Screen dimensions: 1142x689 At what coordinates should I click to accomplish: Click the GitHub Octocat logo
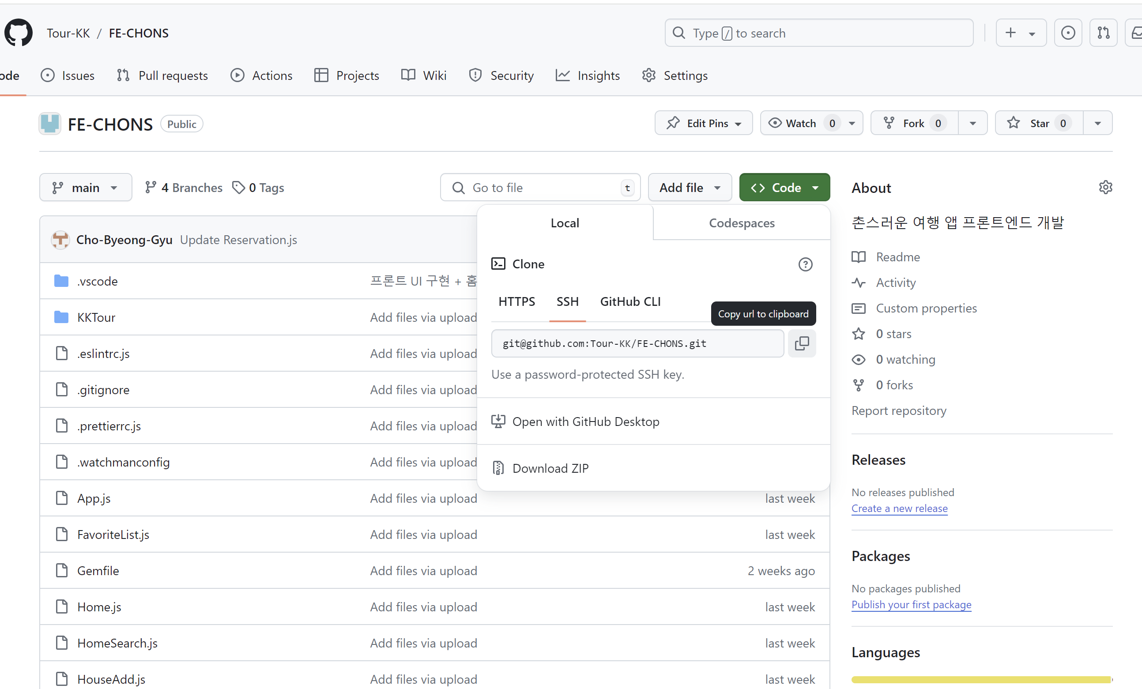[x=19, y=33]
